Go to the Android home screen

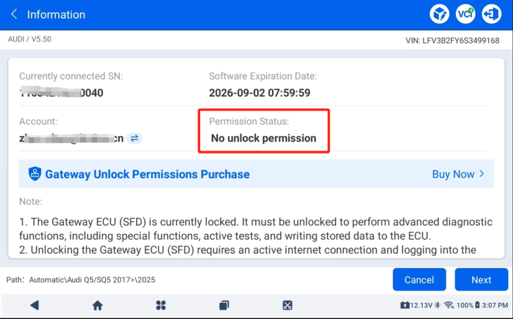click(98, 306)
